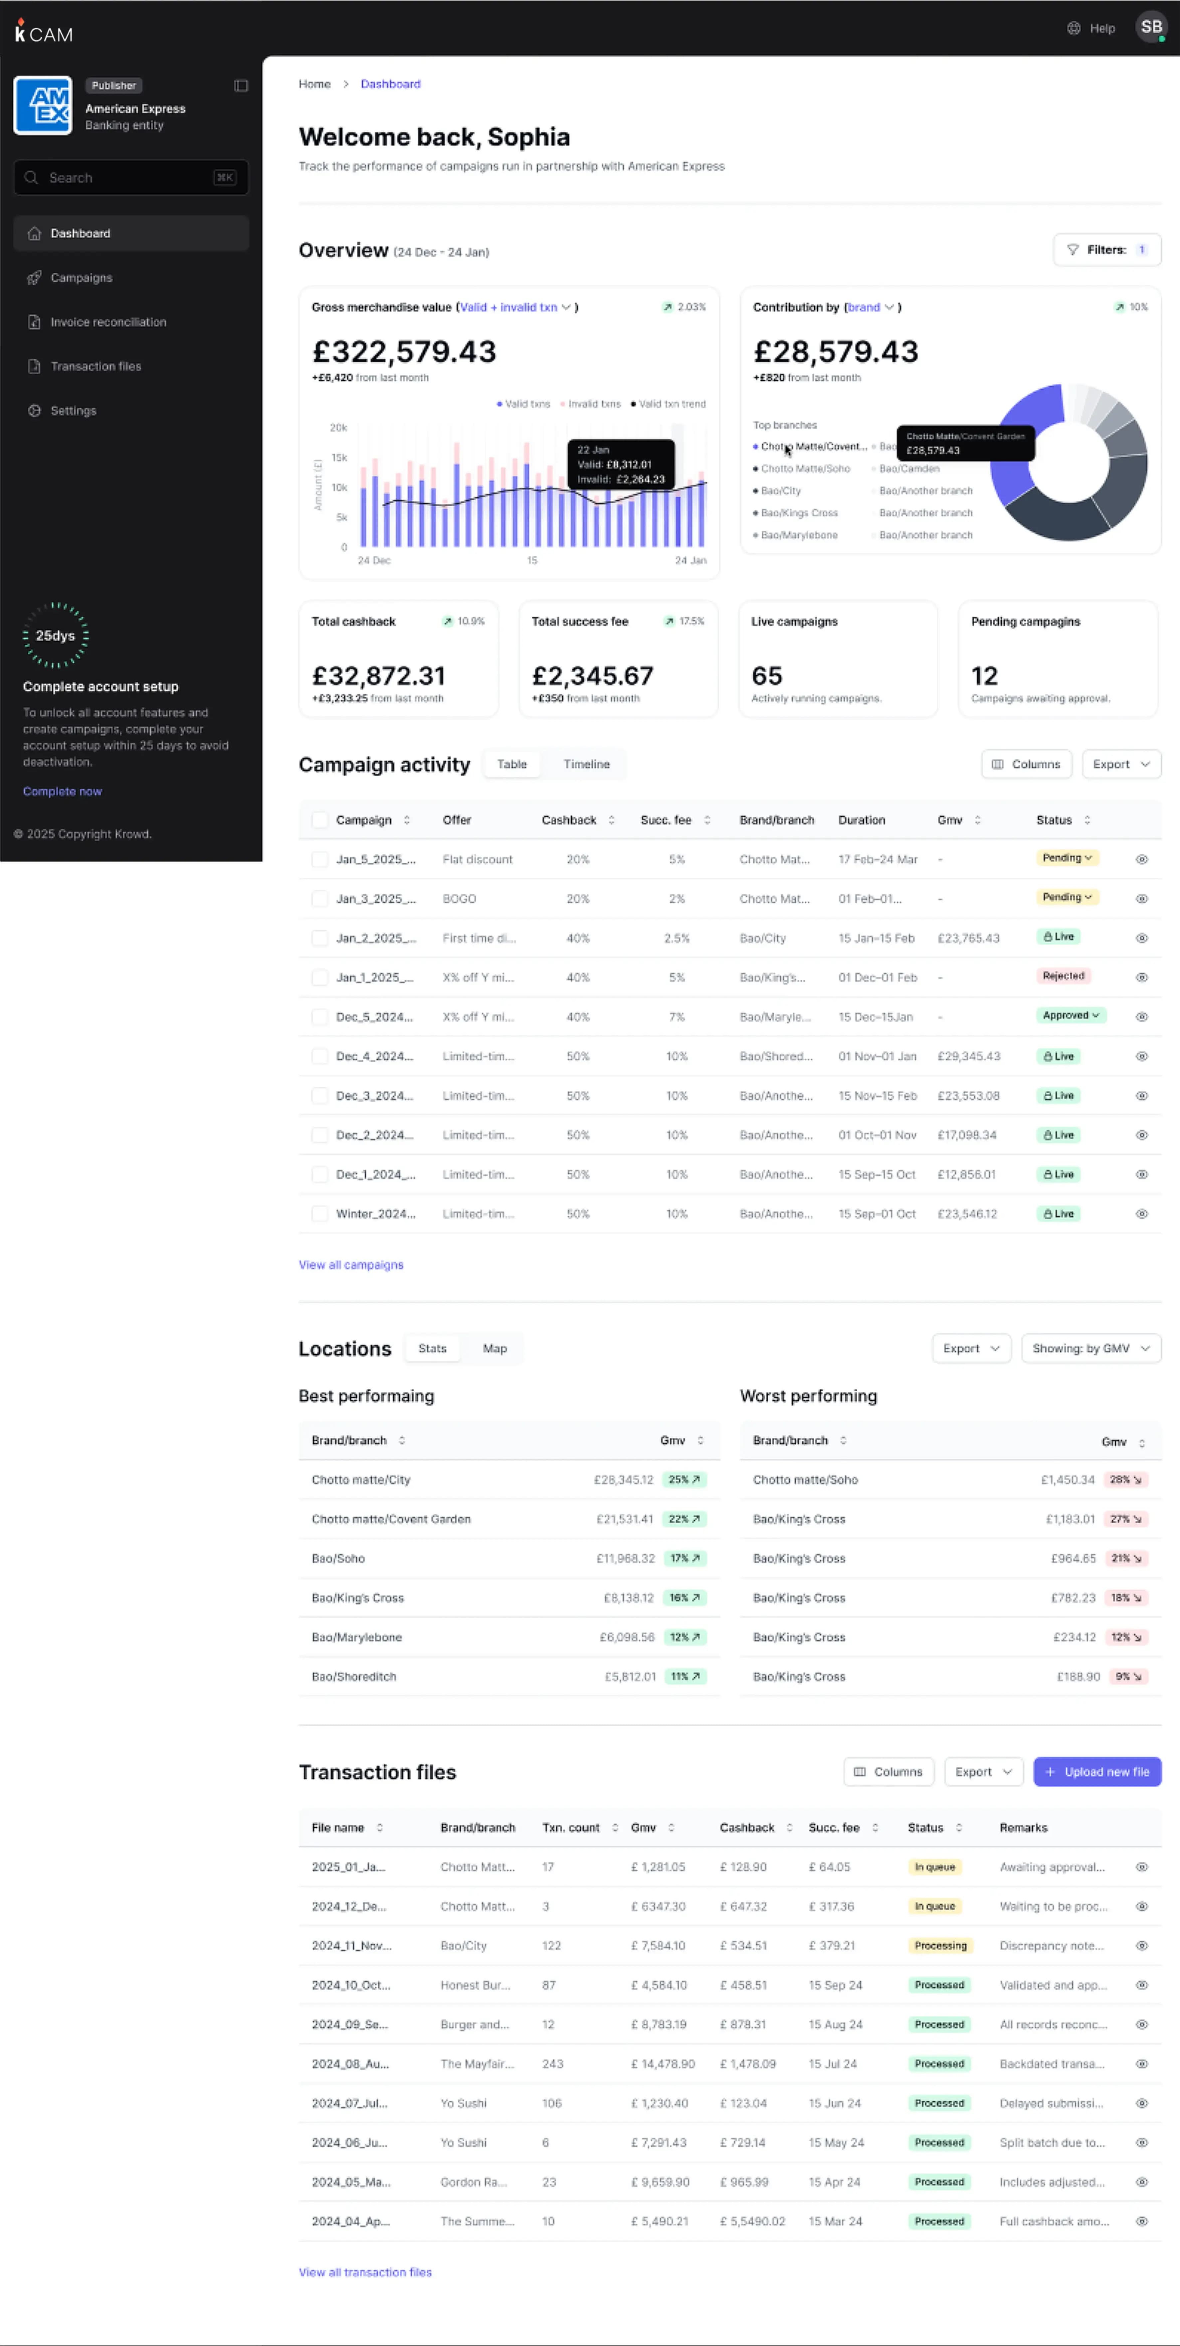Select the Winter_2024 campaign checkbox
The image size is (1180, 2346).
coord(319,1214)
